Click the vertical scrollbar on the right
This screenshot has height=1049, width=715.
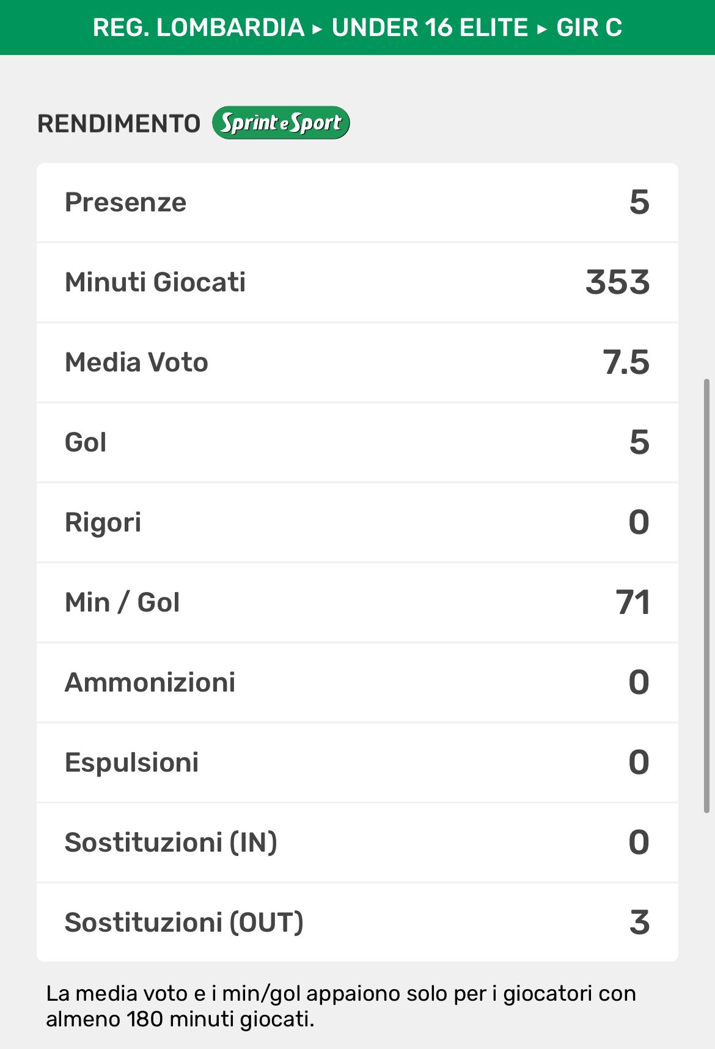click(707, 596)
